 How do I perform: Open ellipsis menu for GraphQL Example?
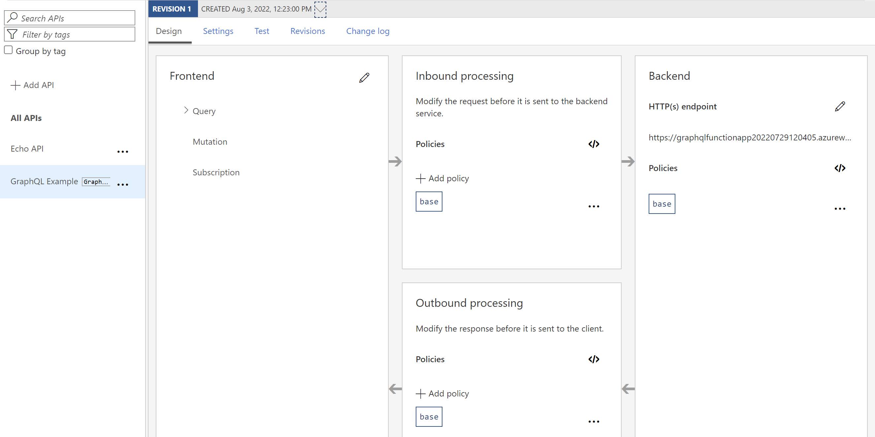[123, 185]
